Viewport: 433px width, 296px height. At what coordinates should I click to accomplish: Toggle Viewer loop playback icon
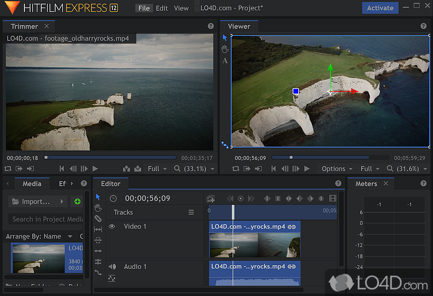point(235,169)
